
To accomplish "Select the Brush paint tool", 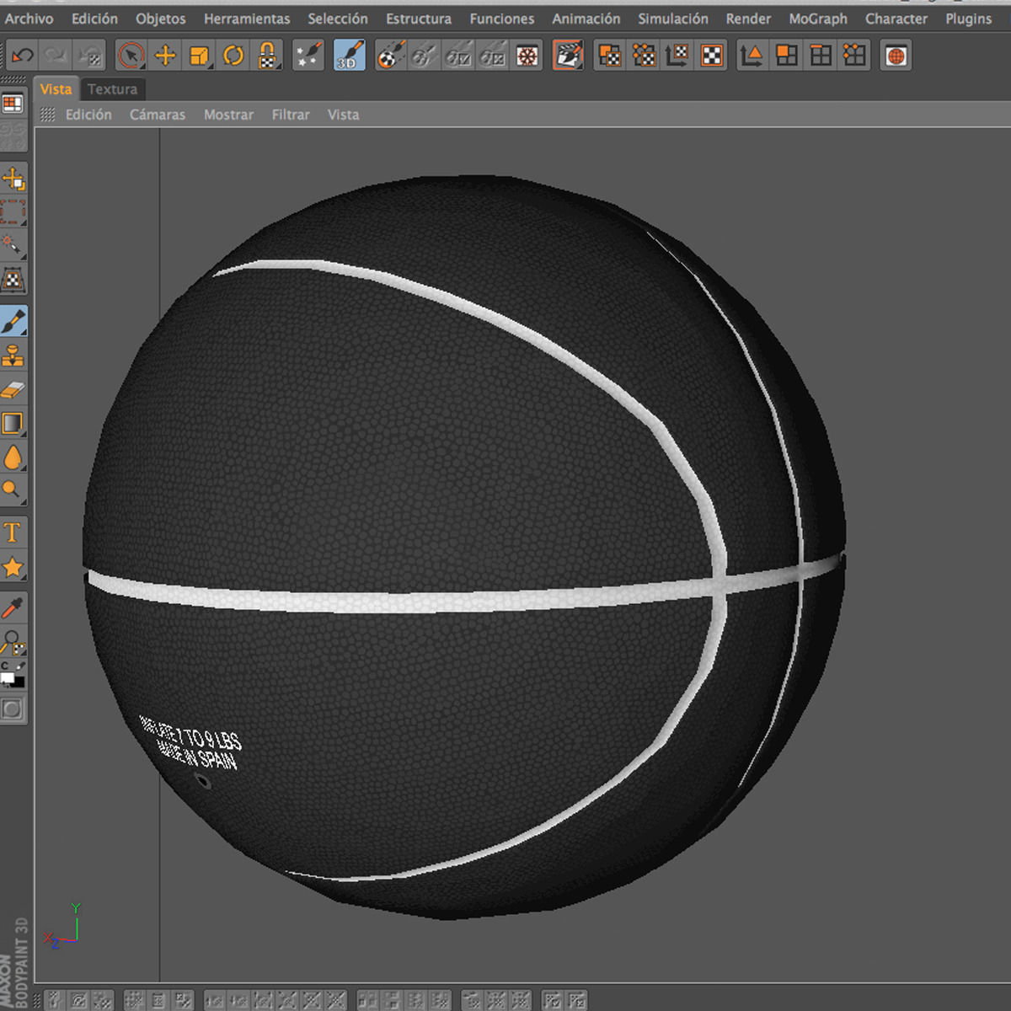I will click(13, 321).
